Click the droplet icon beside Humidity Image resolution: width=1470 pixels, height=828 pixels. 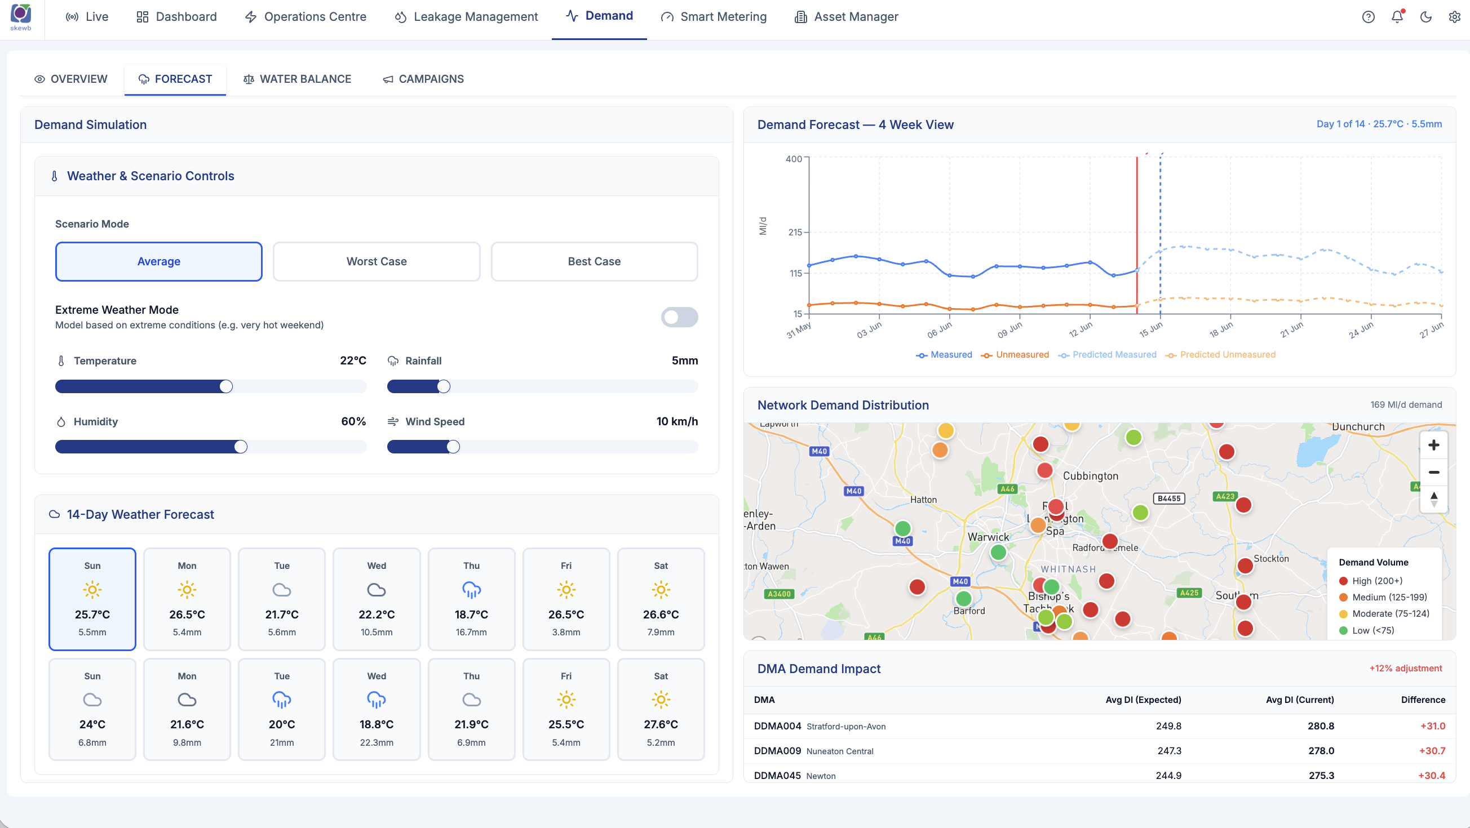coord(61,422)
